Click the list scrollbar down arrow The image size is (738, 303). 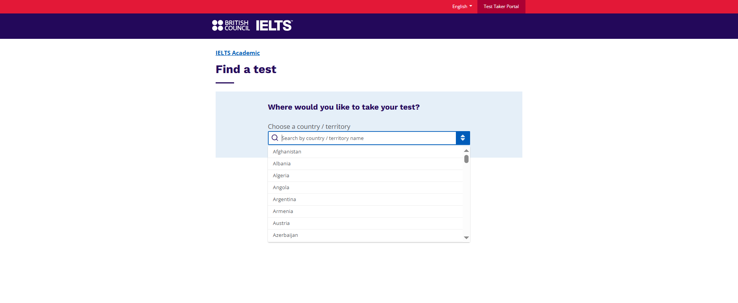tap(466, 238)
